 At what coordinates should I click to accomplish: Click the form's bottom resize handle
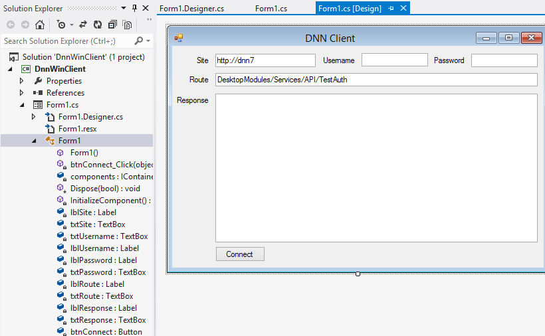pyautogui.click(x=358, y=274)
